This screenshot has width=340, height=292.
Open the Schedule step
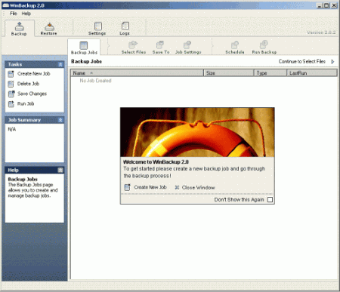(235, 48)
